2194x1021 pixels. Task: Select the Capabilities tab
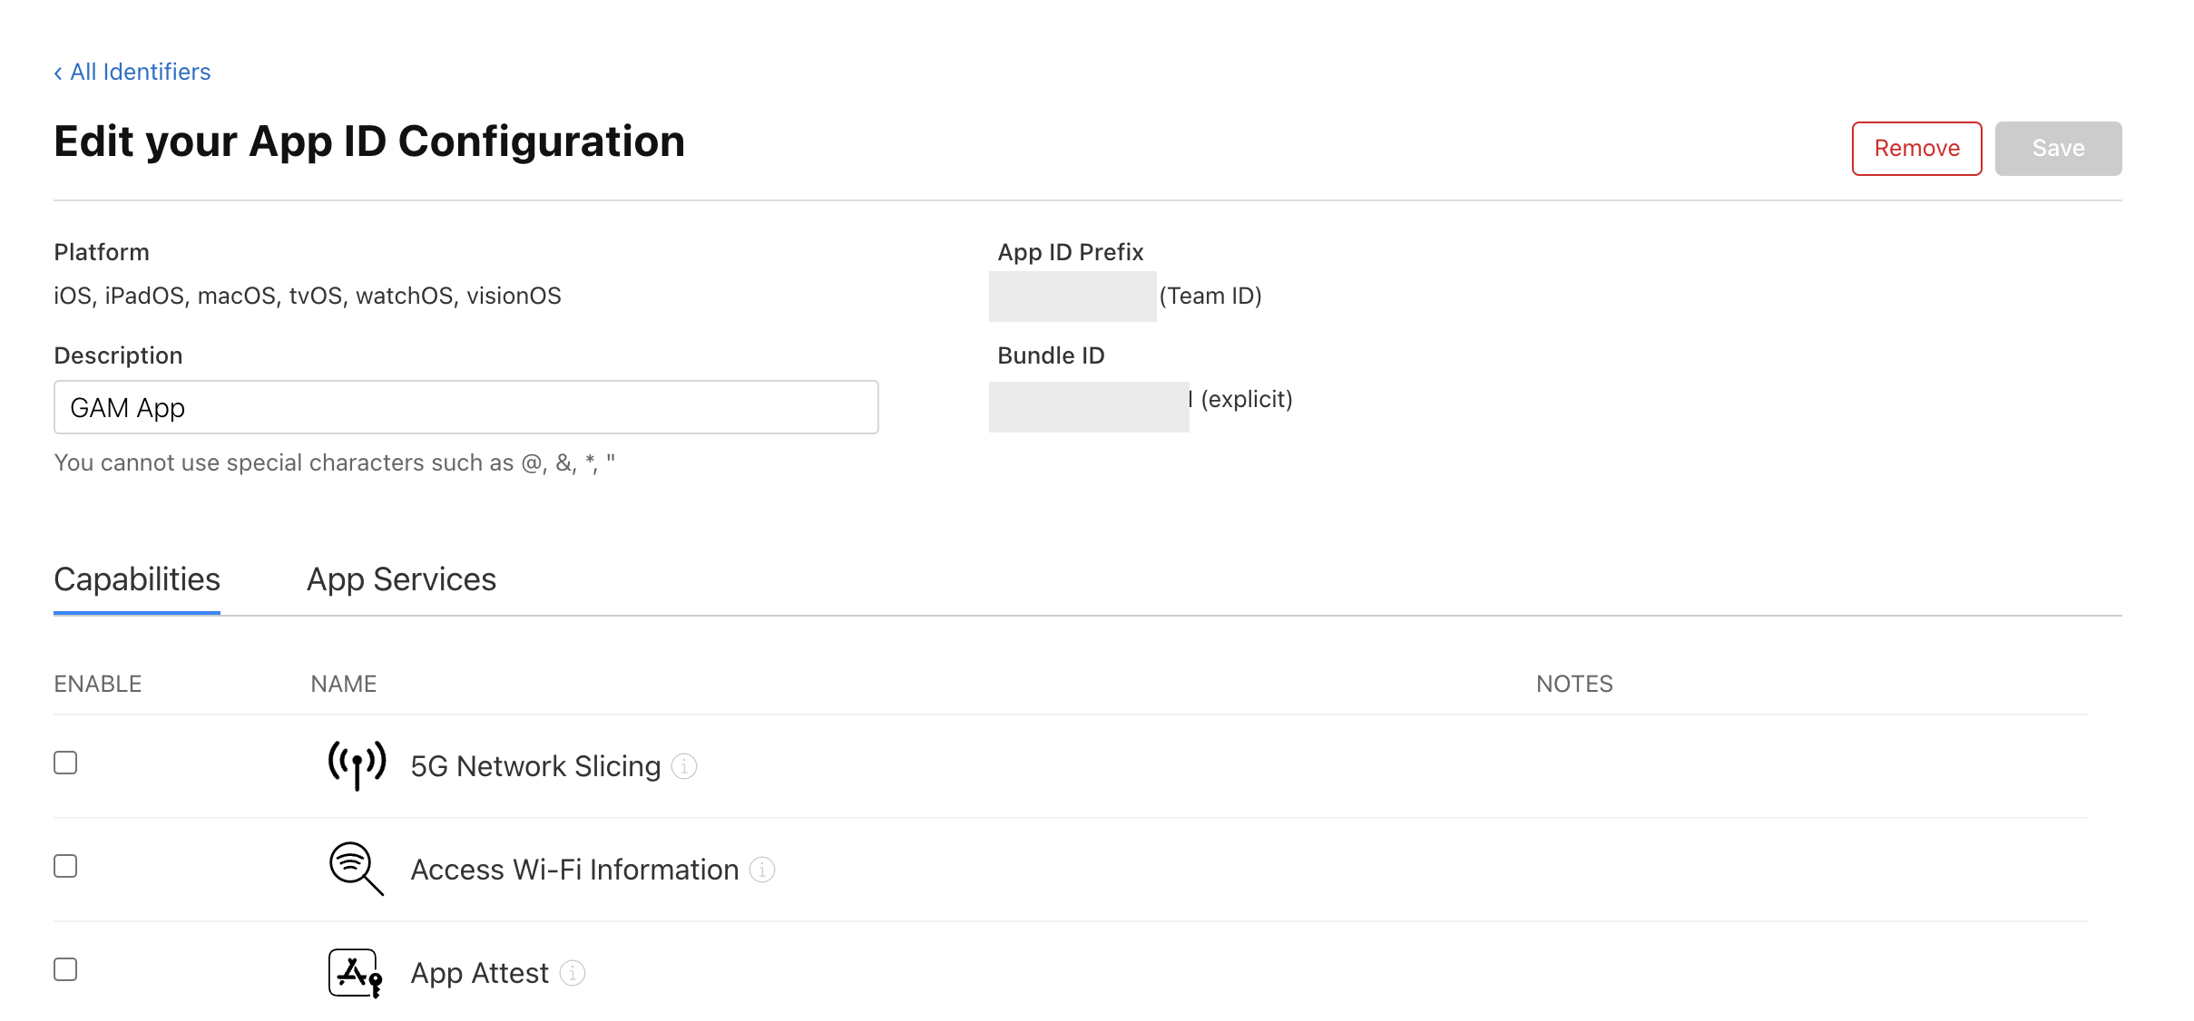[x=137, y=579]
